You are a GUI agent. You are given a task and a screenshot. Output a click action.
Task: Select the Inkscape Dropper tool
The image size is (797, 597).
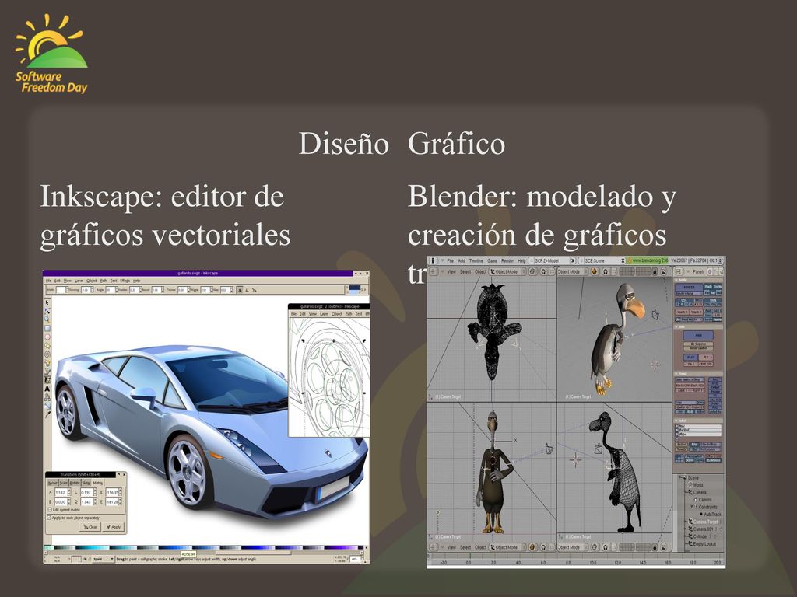(x=47, y=414)
